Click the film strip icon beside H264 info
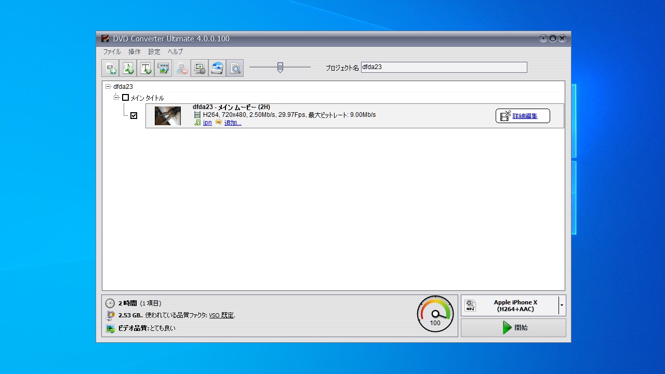This screenshot has height=374, width=665. pyautogui.click(x=197, y=115)
